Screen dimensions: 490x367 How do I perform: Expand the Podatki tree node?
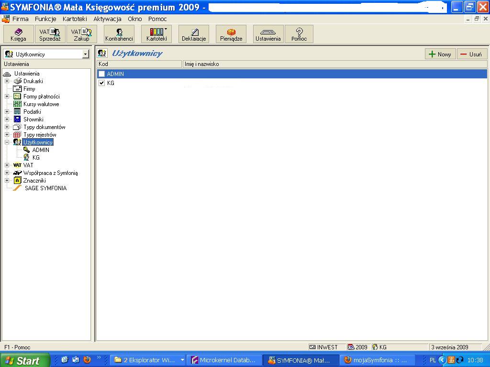tap(7, 112)
